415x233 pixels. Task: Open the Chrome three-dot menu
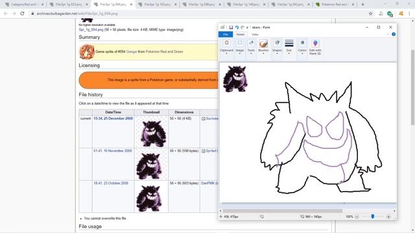pyautogui.click(x=409, y=14)
